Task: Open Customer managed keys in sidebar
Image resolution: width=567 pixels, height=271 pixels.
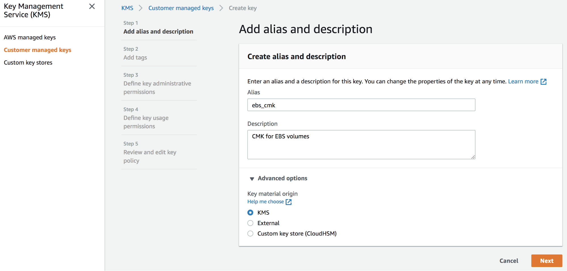Action: click(x=37, y=50)
